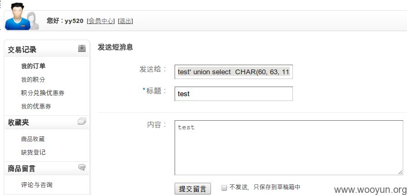
Task: Toggle the 不发送 save to drafts checkbox
Action: pos(224,188)
